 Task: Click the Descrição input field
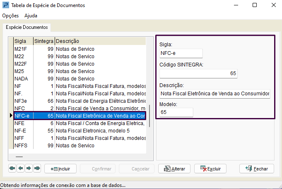tap(215, 94)
